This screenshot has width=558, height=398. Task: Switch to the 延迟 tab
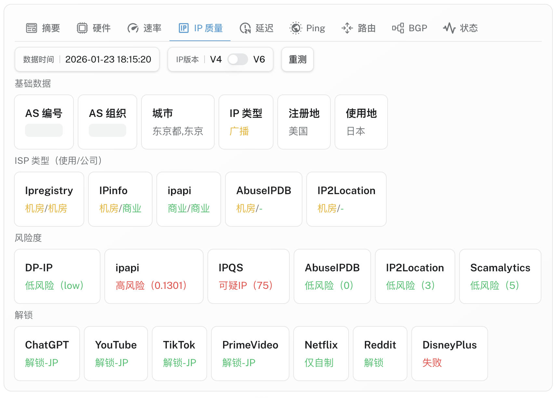pyautogui.click(x=264, y=28)
